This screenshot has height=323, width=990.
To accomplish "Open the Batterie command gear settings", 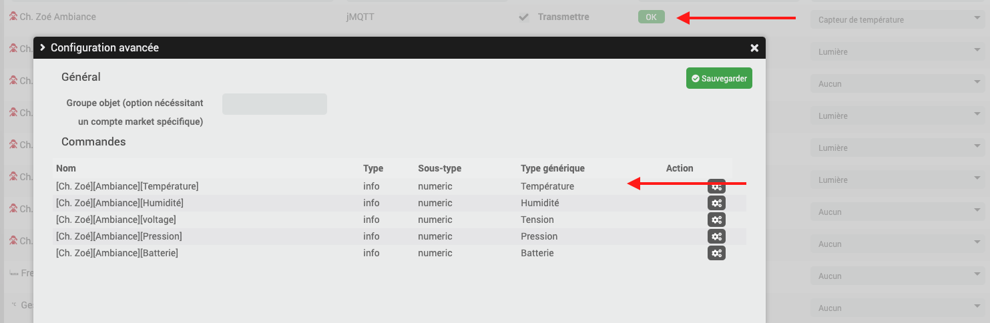I will pos(716,253).
